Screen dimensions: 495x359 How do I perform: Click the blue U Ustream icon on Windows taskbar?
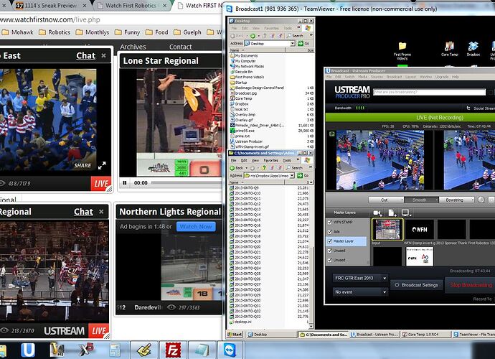[x=28, y=350]
